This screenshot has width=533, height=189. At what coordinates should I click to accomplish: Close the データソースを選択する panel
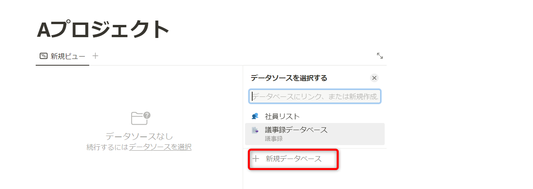pos(374,78)
